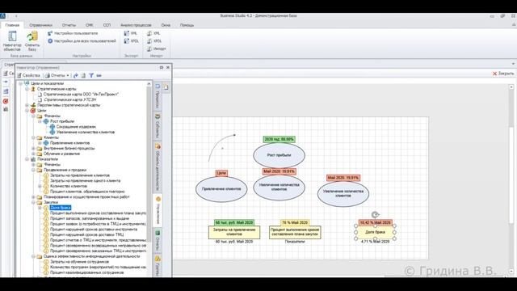Screen dimensions: 517x291
Task: Collapse the Закупки folder
Action: pyautogui.click(x=34, y=202)
